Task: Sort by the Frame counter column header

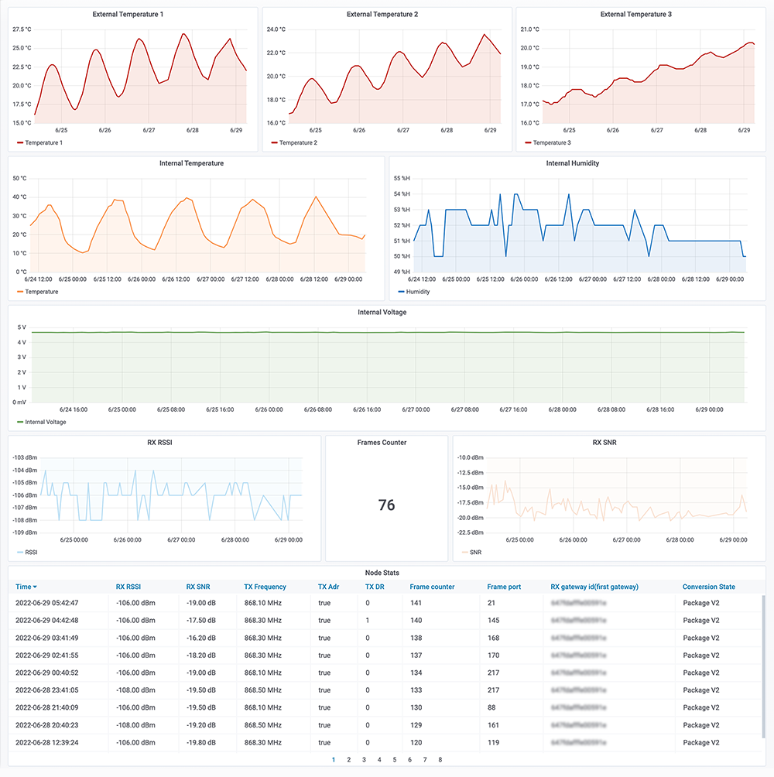Action: coord(432,587)
